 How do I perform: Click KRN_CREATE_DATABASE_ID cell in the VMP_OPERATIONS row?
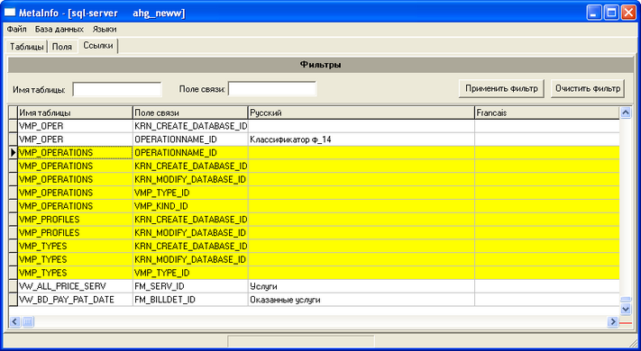tap(190, 166)
